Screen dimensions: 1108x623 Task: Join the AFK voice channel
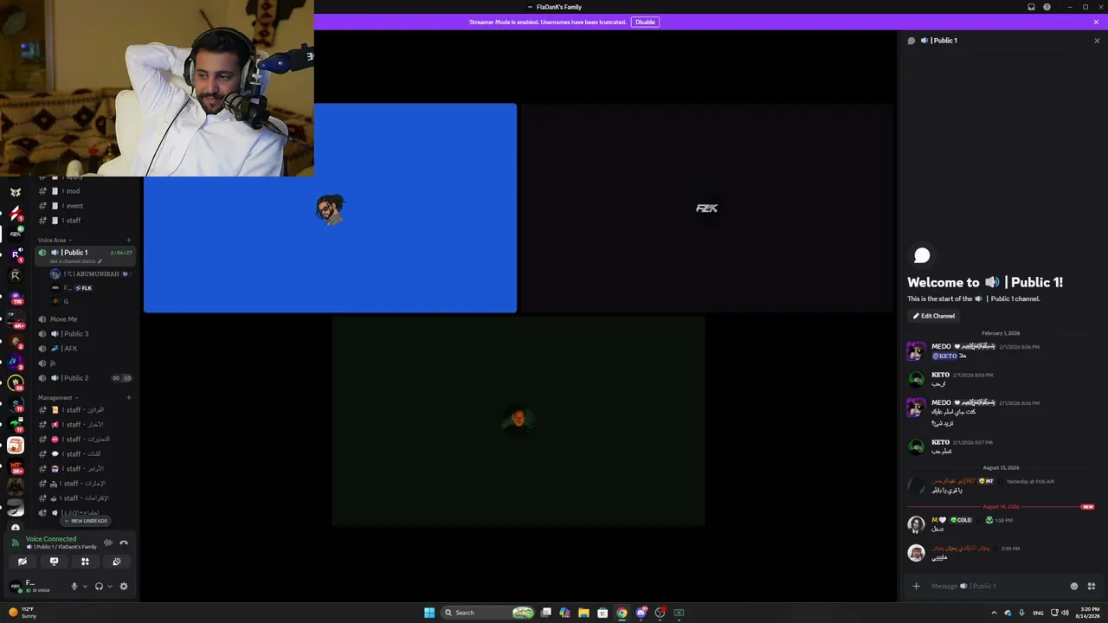click(85, 349)
